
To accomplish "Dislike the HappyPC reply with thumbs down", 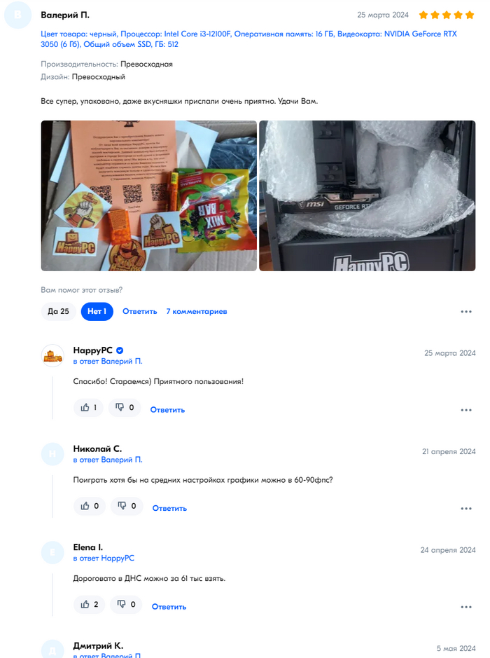I will (125, 407).
